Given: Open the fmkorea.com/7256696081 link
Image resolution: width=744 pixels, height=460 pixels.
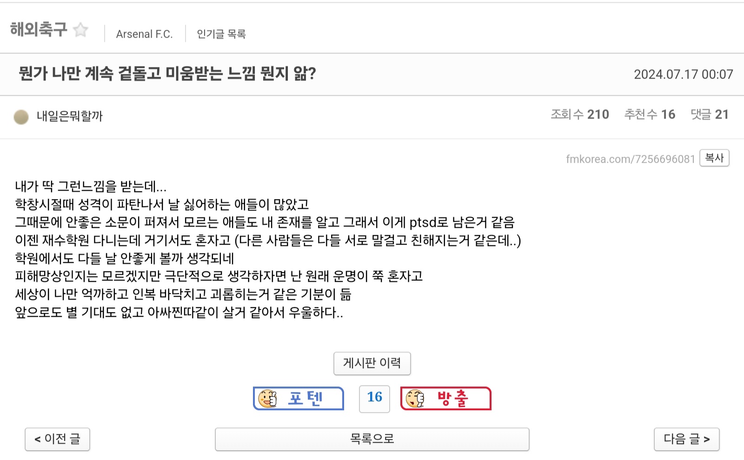Looking at the screenshot, I should pyautogui.click(x=630, y=159).
